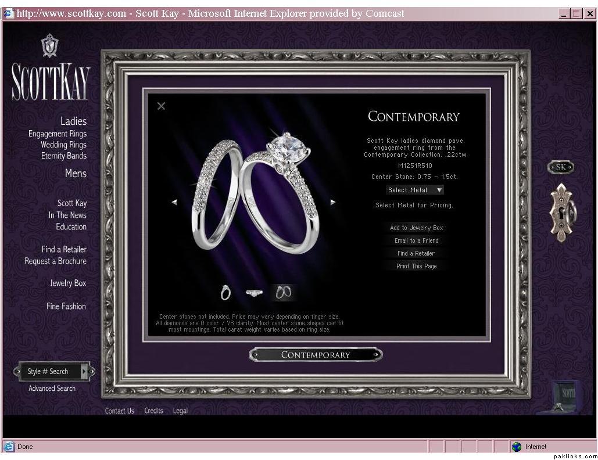The image size is (598, 460).
Task: Click the Style # Search arrow button
Action: pyautogui.click(x=85, y=371)
